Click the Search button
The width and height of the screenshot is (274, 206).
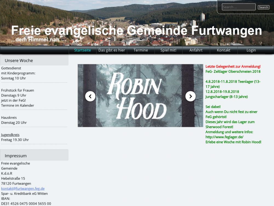pyautogui.click(x=264, y=7)
